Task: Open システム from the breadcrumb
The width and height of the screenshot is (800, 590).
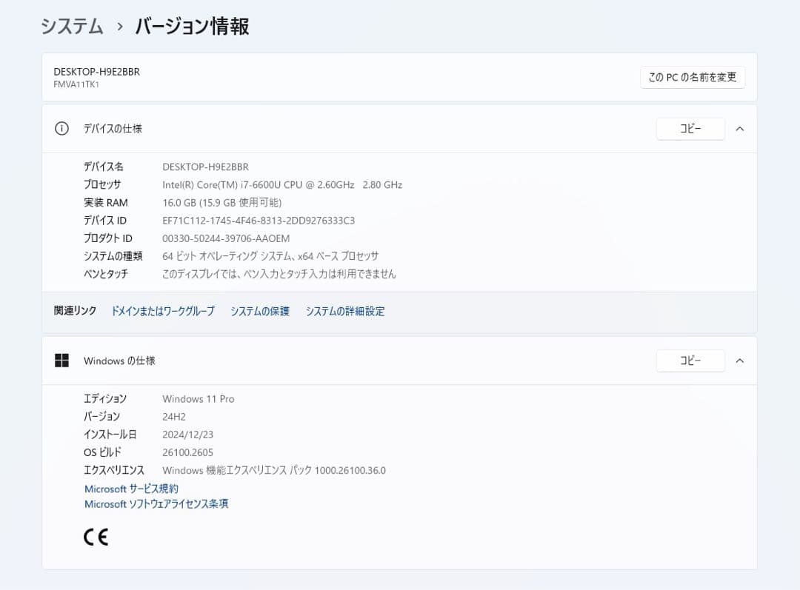Action: [x=71, y=26]
